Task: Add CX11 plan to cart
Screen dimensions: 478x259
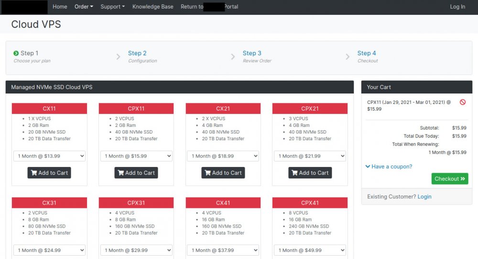Action: coord(49,173)
